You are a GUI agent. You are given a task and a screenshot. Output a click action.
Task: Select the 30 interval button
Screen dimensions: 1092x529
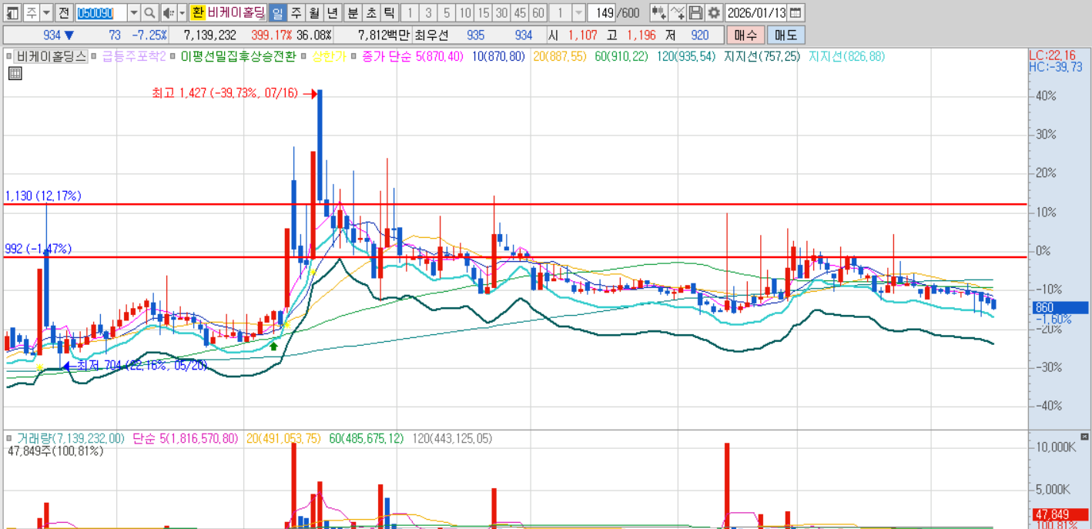click(x=501, y=12)
